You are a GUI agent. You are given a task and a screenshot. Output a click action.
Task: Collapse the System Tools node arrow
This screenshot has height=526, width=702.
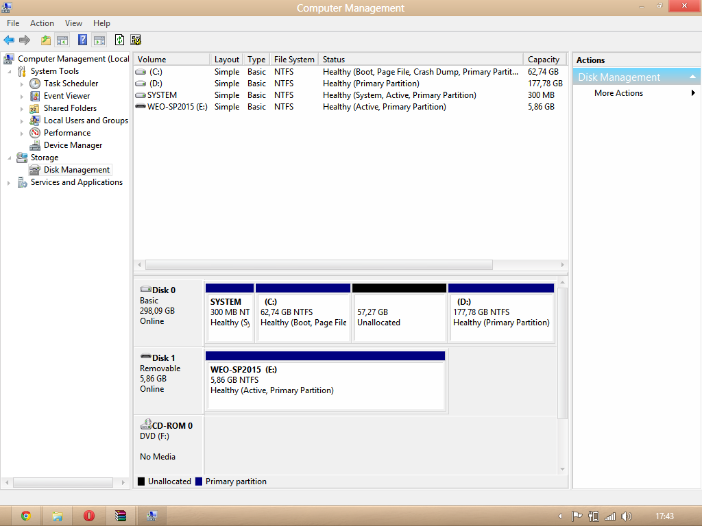[x=10, y=71]
